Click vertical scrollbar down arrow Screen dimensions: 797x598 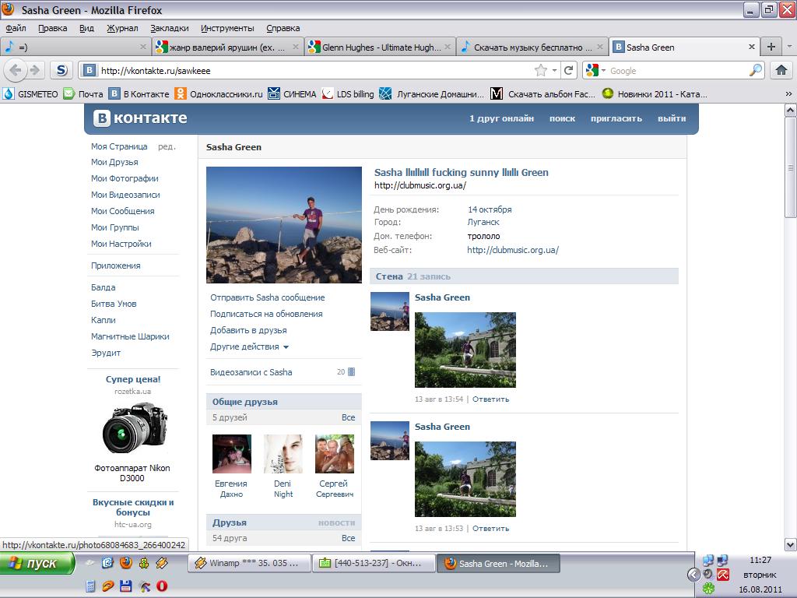pyautogui.click(x=791, y=544)
